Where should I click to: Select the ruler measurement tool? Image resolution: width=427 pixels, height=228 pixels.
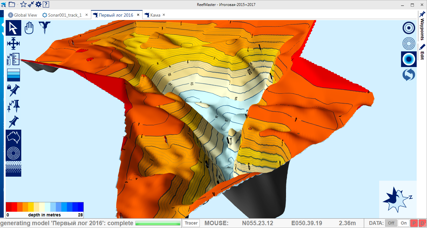pos(13,59)
